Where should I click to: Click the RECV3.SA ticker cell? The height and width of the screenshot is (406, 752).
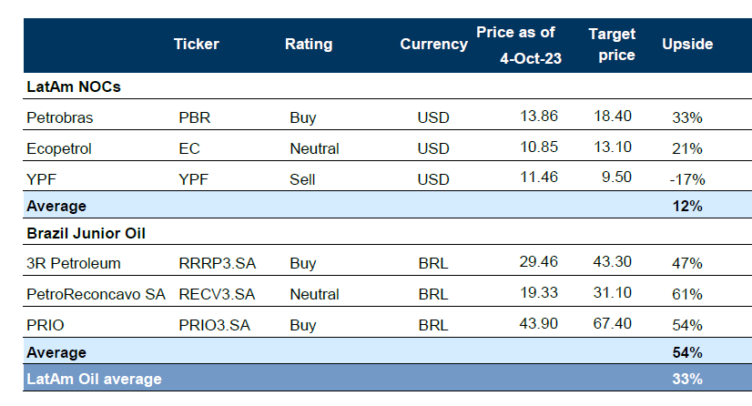tap(217, 294)
